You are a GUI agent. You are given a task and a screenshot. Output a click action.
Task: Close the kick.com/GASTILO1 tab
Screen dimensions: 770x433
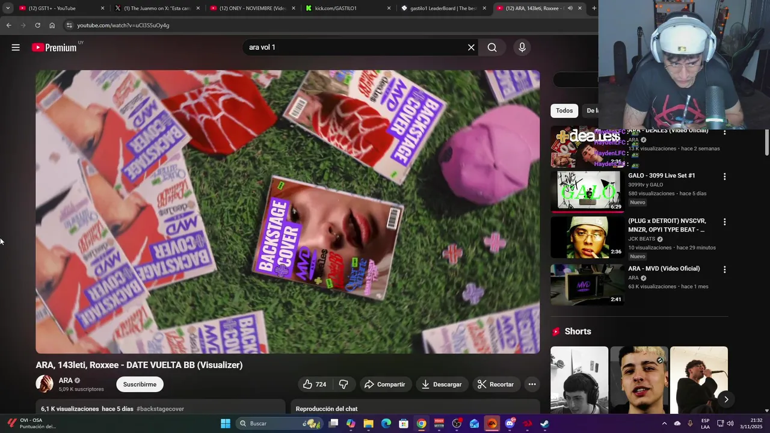(x=389, y=8)
